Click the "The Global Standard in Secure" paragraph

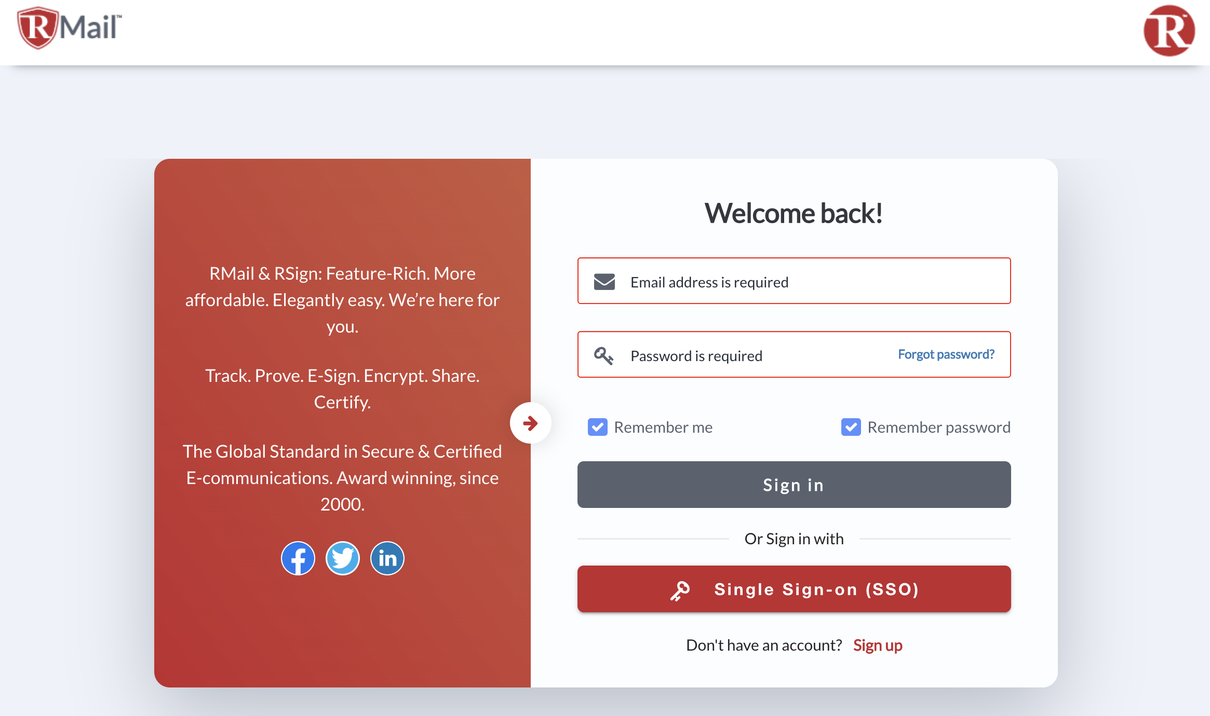(x=342, y=478)
